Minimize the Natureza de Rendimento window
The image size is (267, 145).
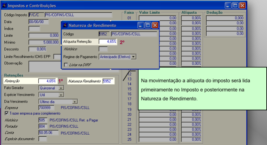[x=141, y=25]
